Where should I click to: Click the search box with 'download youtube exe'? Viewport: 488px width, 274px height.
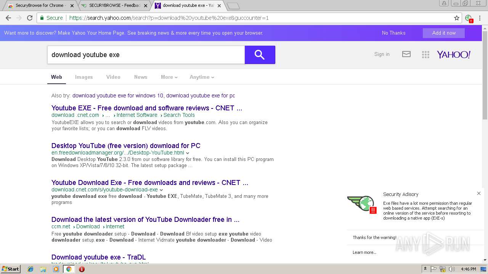[146, 55]
